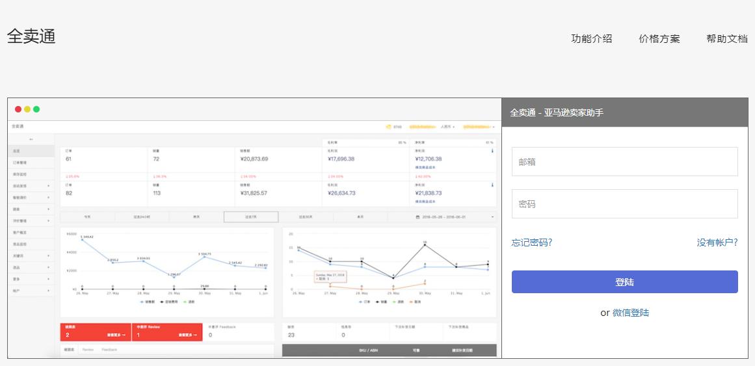Viewport: 755px width, 366px height.
Task: Expand 选品 in the preview sidebar
Action: [x=31, y=267]
